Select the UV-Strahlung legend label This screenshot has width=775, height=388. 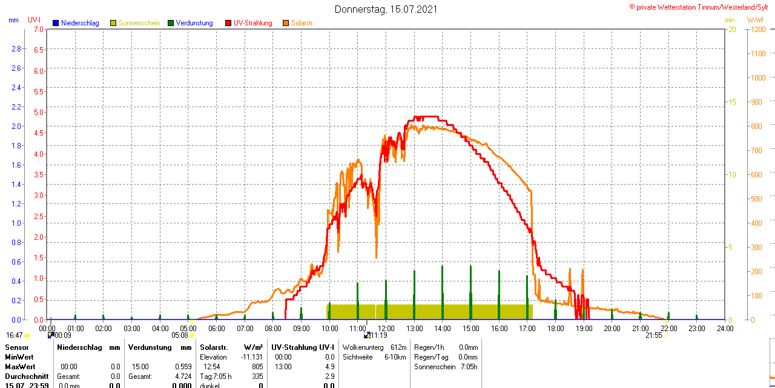tap(252, 23)
